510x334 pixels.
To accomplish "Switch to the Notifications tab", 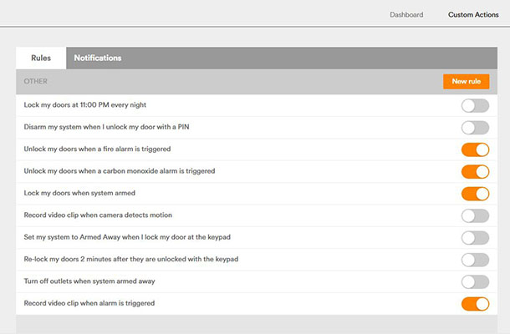I will coord(98,58).
